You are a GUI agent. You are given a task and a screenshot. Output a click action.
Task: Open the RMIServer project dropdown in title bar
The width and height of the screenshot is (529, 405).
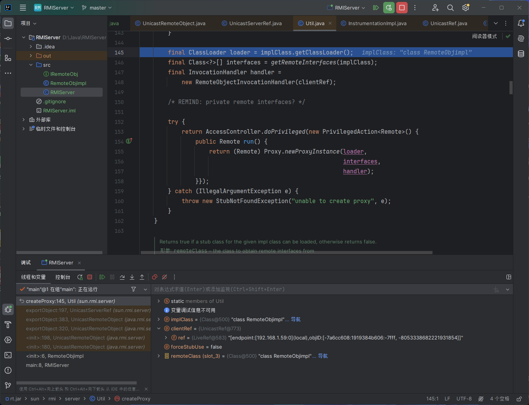pos(54,8)
